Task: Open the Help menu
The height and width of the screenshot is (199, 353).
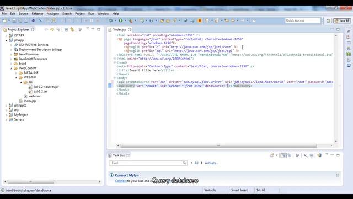Action: tap(115, 14)
